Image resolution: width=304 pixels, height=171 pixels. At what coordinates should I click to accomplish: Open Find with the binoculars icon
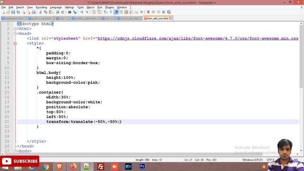click(69, 12)
